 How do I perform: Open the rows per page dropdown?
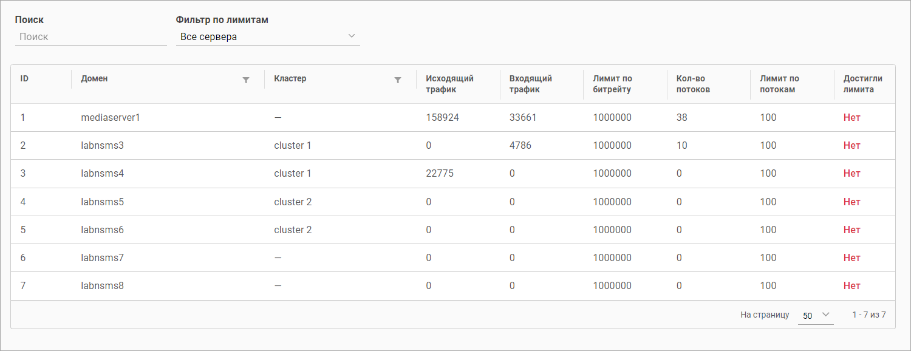click(815, 315)
